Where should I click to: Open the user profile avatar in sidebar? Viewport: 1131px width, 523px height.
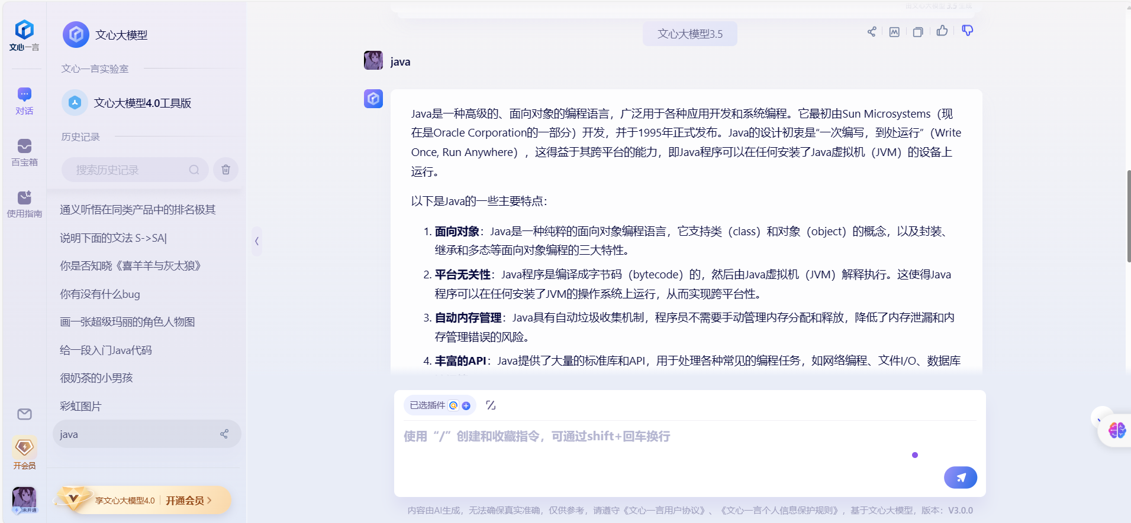(24, 500)
